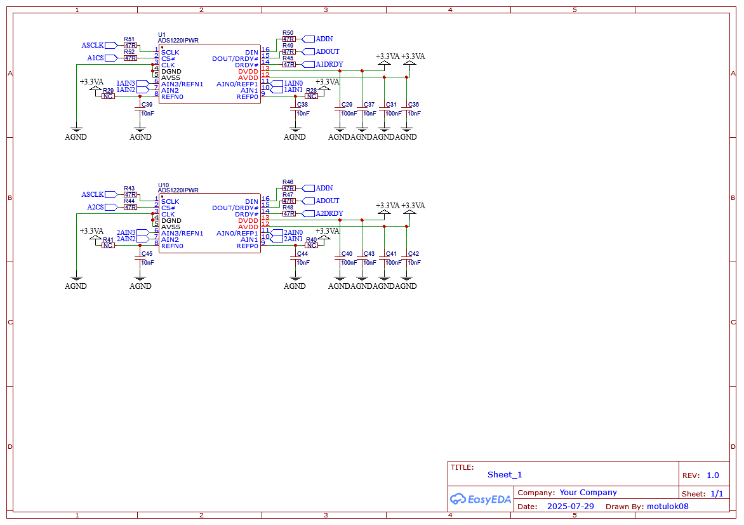The image size is (744, 525).
Task: Click the A1DRDY net port
Action: pyautogui.click(x=322, y=64)
